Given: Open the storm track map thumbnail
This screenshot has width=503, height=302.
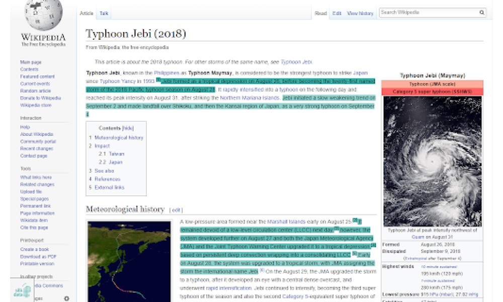Looking at the screenshot, I should [x=129, y=262].
